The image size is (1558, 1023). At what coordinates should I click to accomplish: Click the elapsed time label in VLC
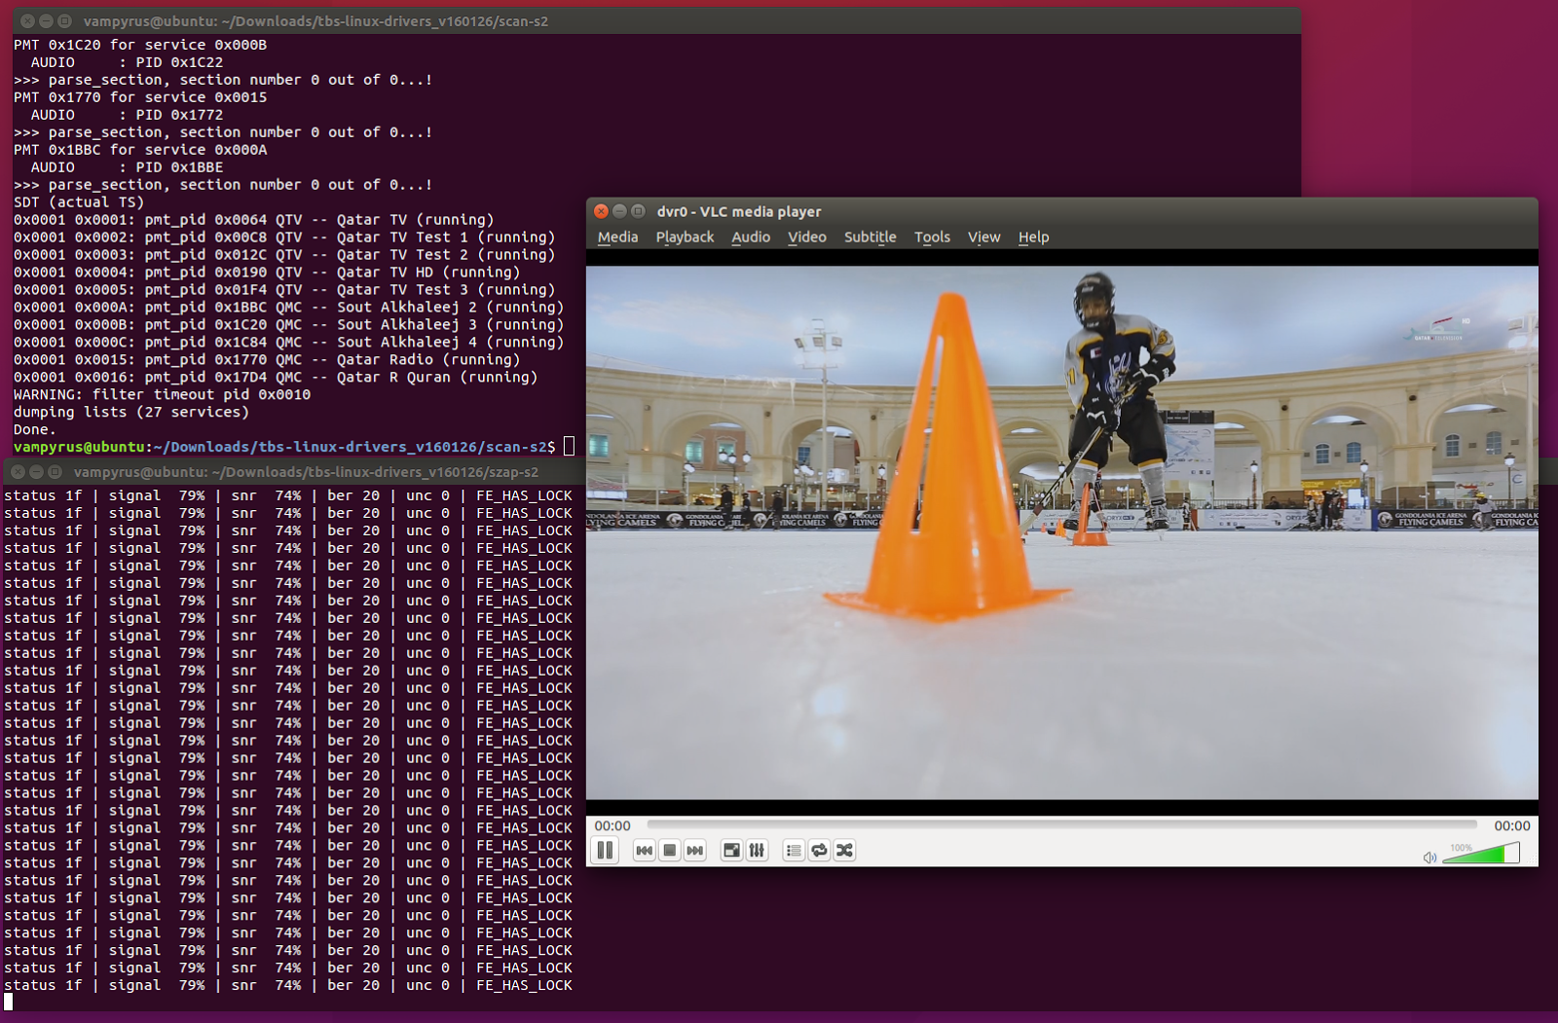coord(612,825)
